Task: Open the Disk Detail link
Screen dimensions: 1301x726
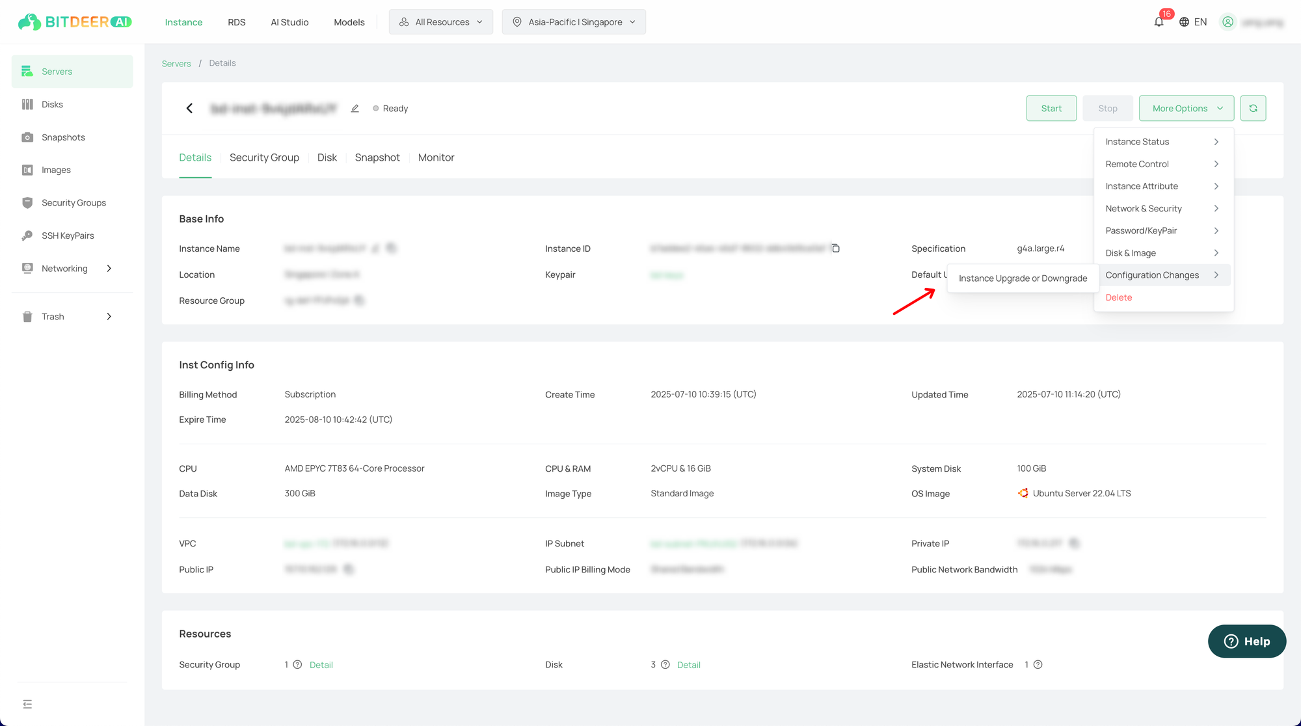Action: (689, 665)
